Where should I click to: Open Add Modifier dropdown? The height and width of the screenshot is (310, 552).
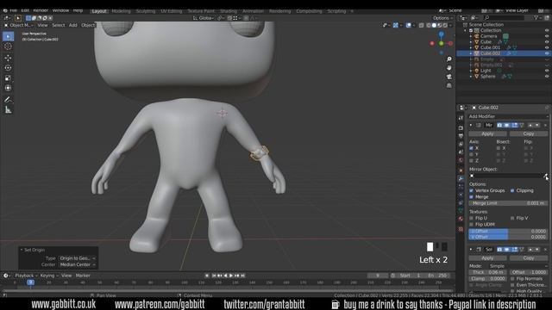click(508, 116)
